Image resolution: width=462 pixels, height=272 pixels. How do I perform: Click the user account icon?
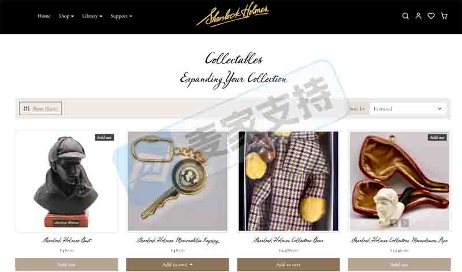[x=418, y=16]
